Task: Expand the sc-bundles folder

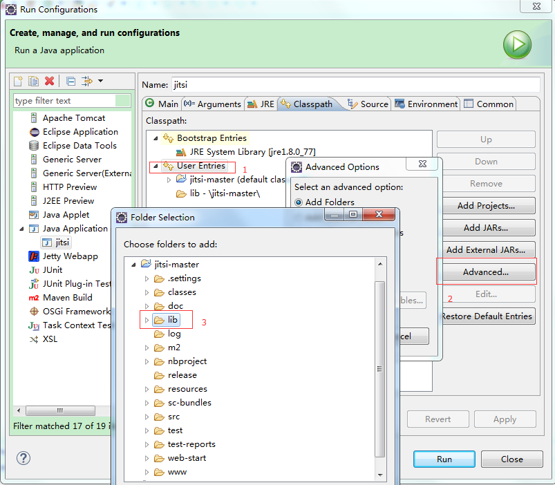Action: click(x=147, y=403)
